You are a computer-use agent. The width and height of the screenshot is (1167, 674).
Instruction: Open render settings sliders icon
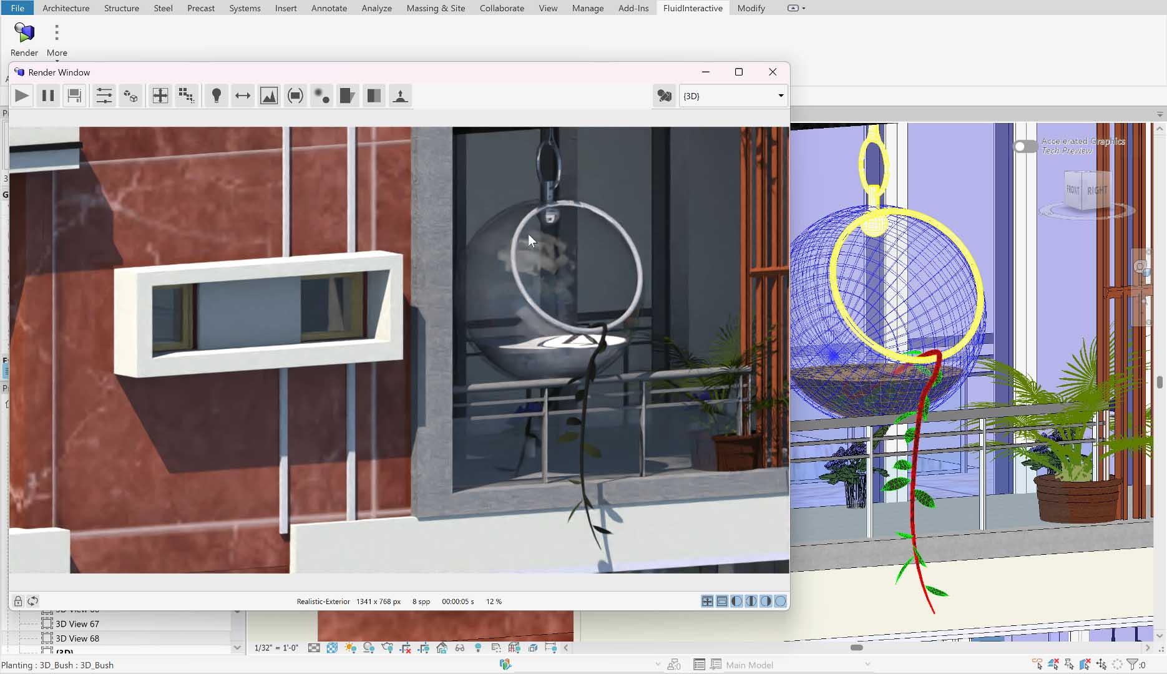point(104,96)
